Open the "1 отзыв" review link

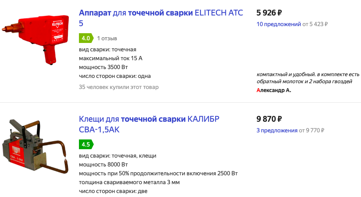[x=107, y=38]
